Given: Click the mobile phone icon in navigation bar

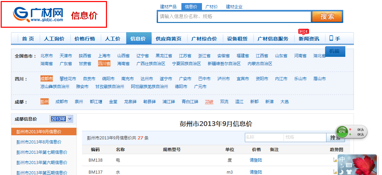Looking at the screenshot, I should click(331, 38).
